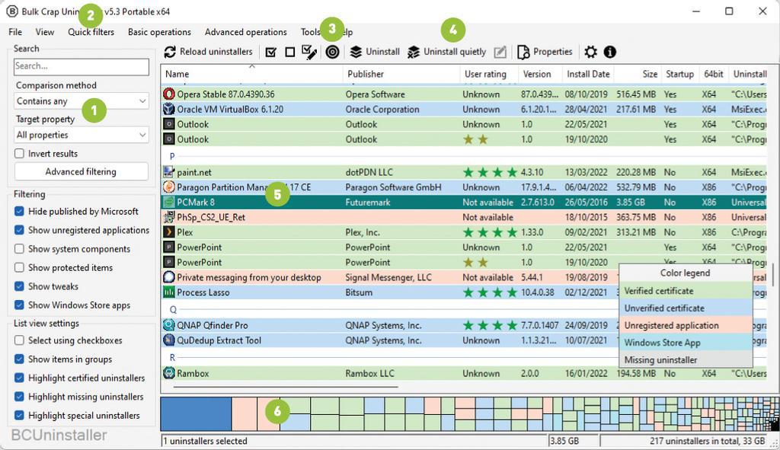
Task: Click the QuDedup Extract Tool icon
Action: click(x=169, y=340)
